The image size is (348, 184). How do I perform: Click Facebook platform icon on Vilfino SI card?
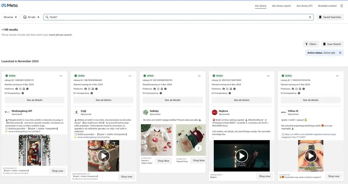[x=293, y=89]
